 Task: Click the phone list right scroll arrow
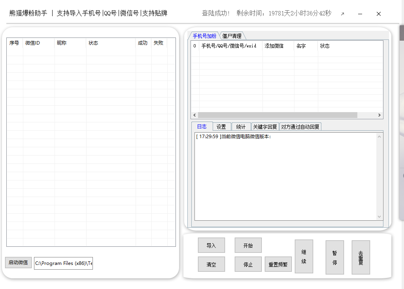(x=379, y=115)
